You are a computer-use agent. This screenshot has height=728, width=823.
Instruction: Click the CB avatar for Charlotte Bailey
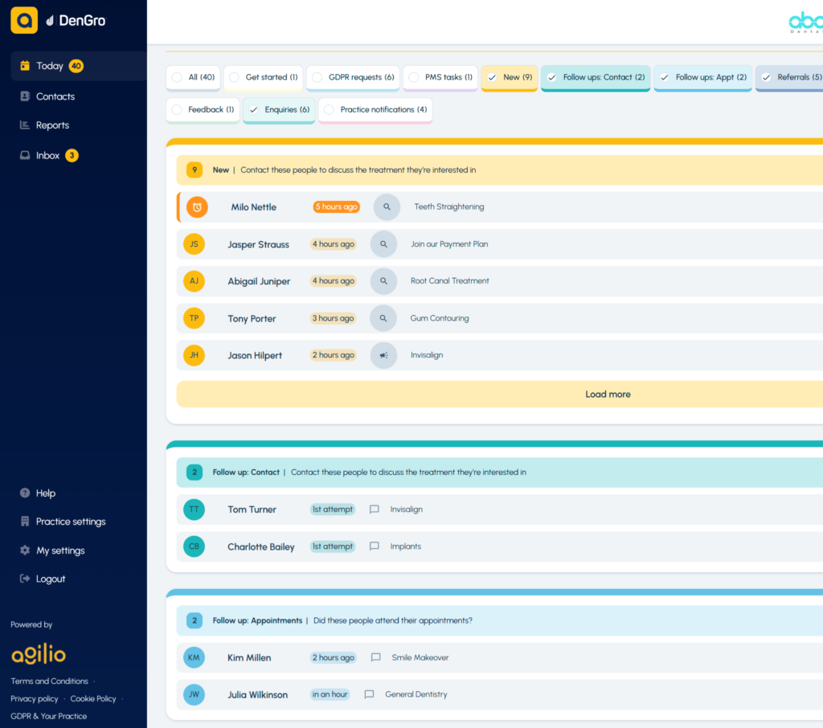coord(194,546)
